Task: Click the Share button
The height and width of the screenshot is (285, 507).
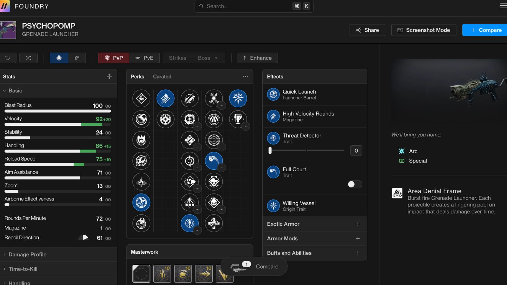Action: [x=368, y=30]
